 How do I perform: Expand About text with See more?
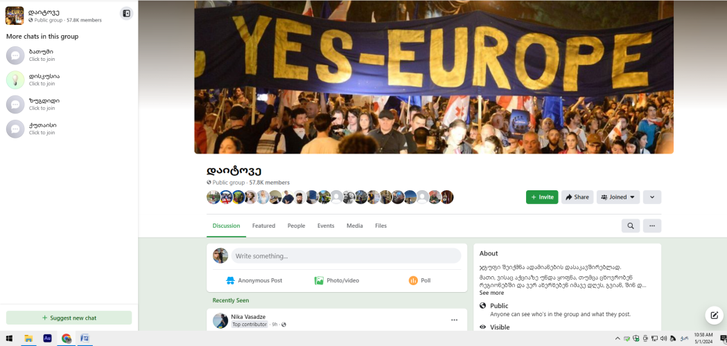(491, 293)
